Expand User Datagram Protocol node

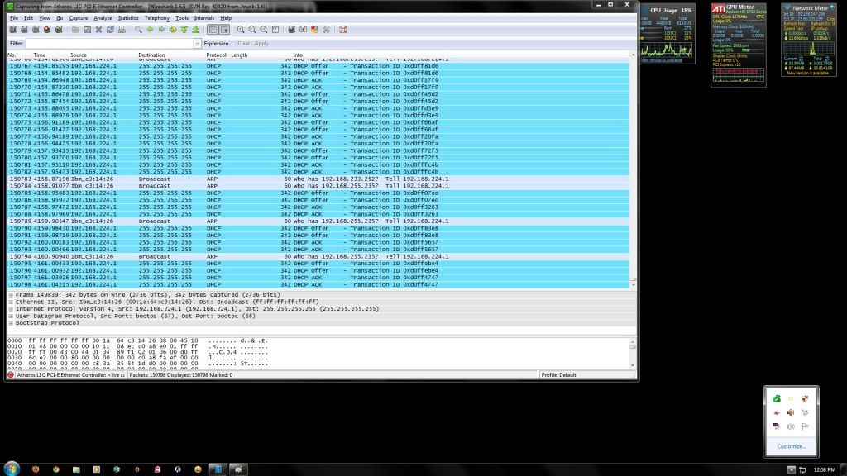[11, 316]
